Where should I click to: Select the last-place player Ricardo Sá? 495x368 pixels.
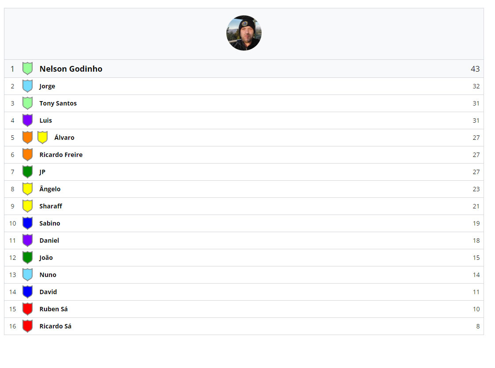[55, 326]
